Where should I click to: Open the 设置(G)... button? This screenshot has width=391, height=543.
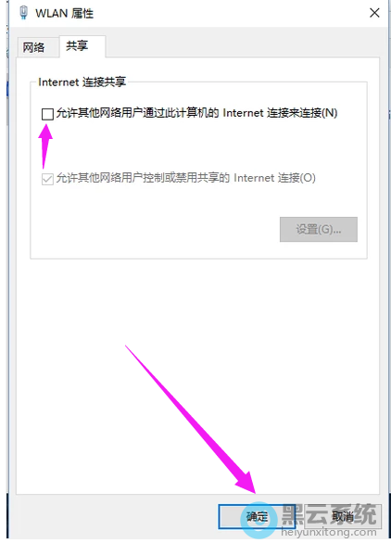(319, 229)
